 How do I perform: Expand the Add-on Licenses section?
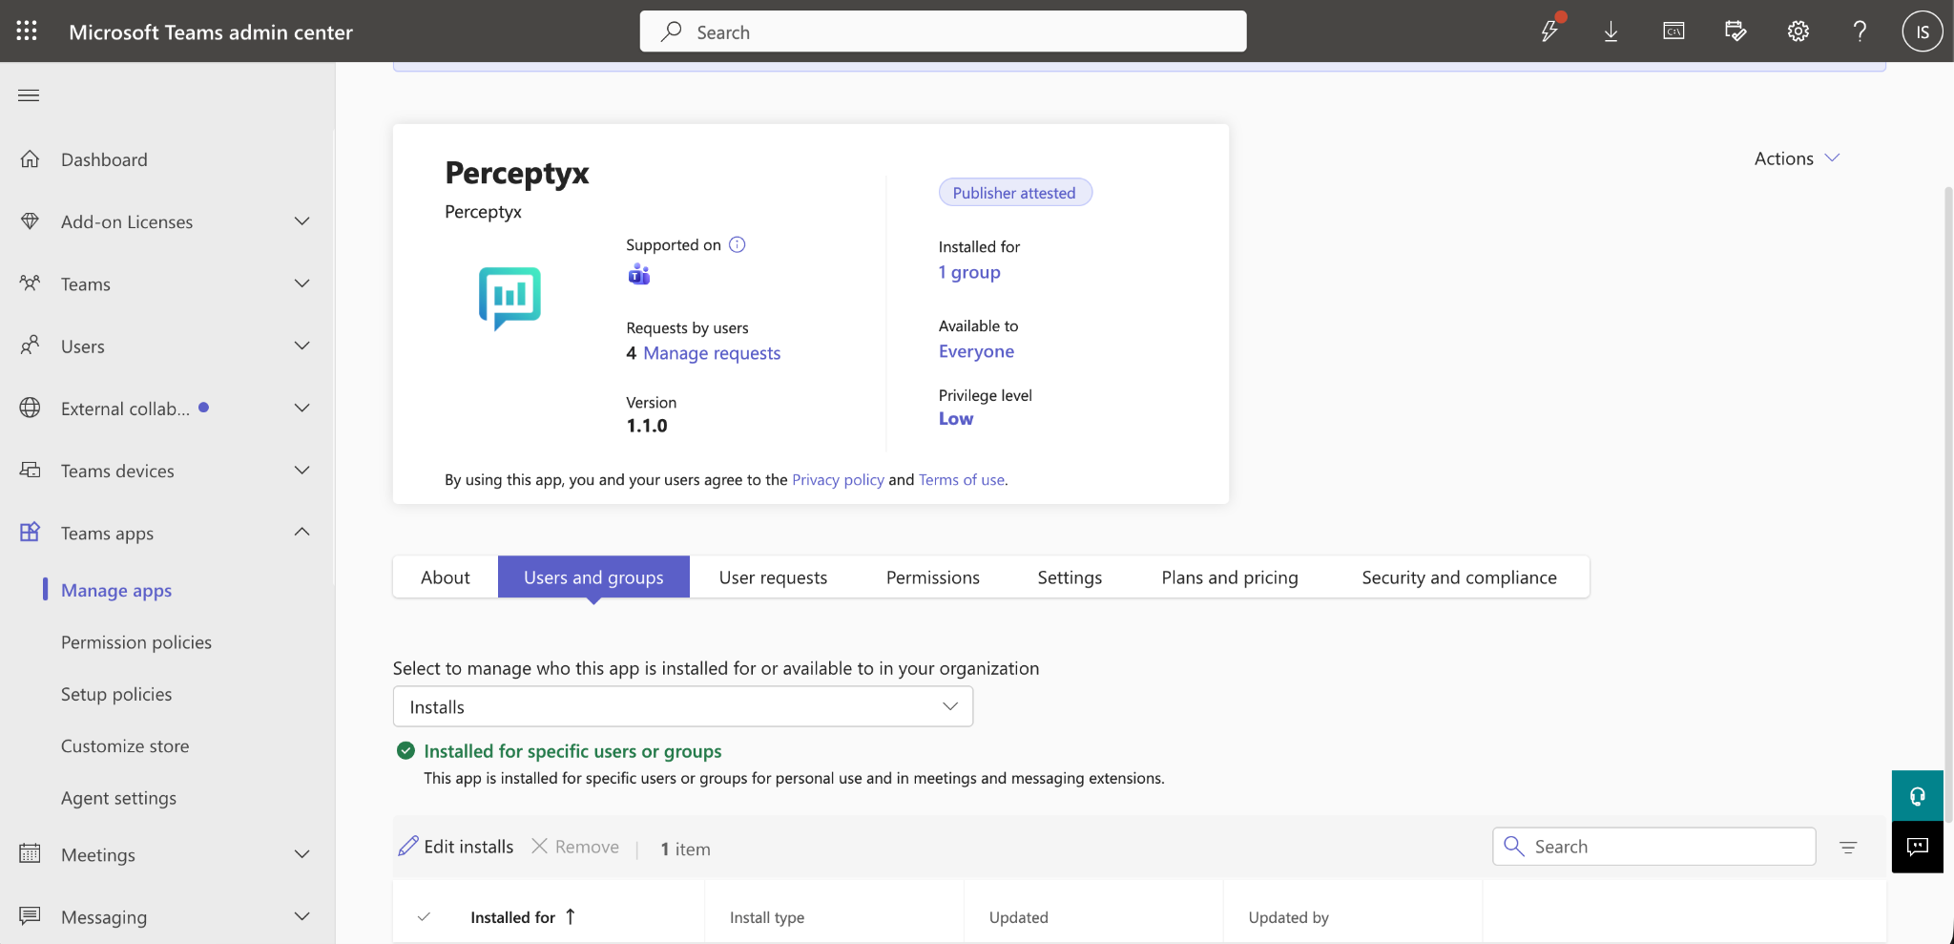point(301,221)
